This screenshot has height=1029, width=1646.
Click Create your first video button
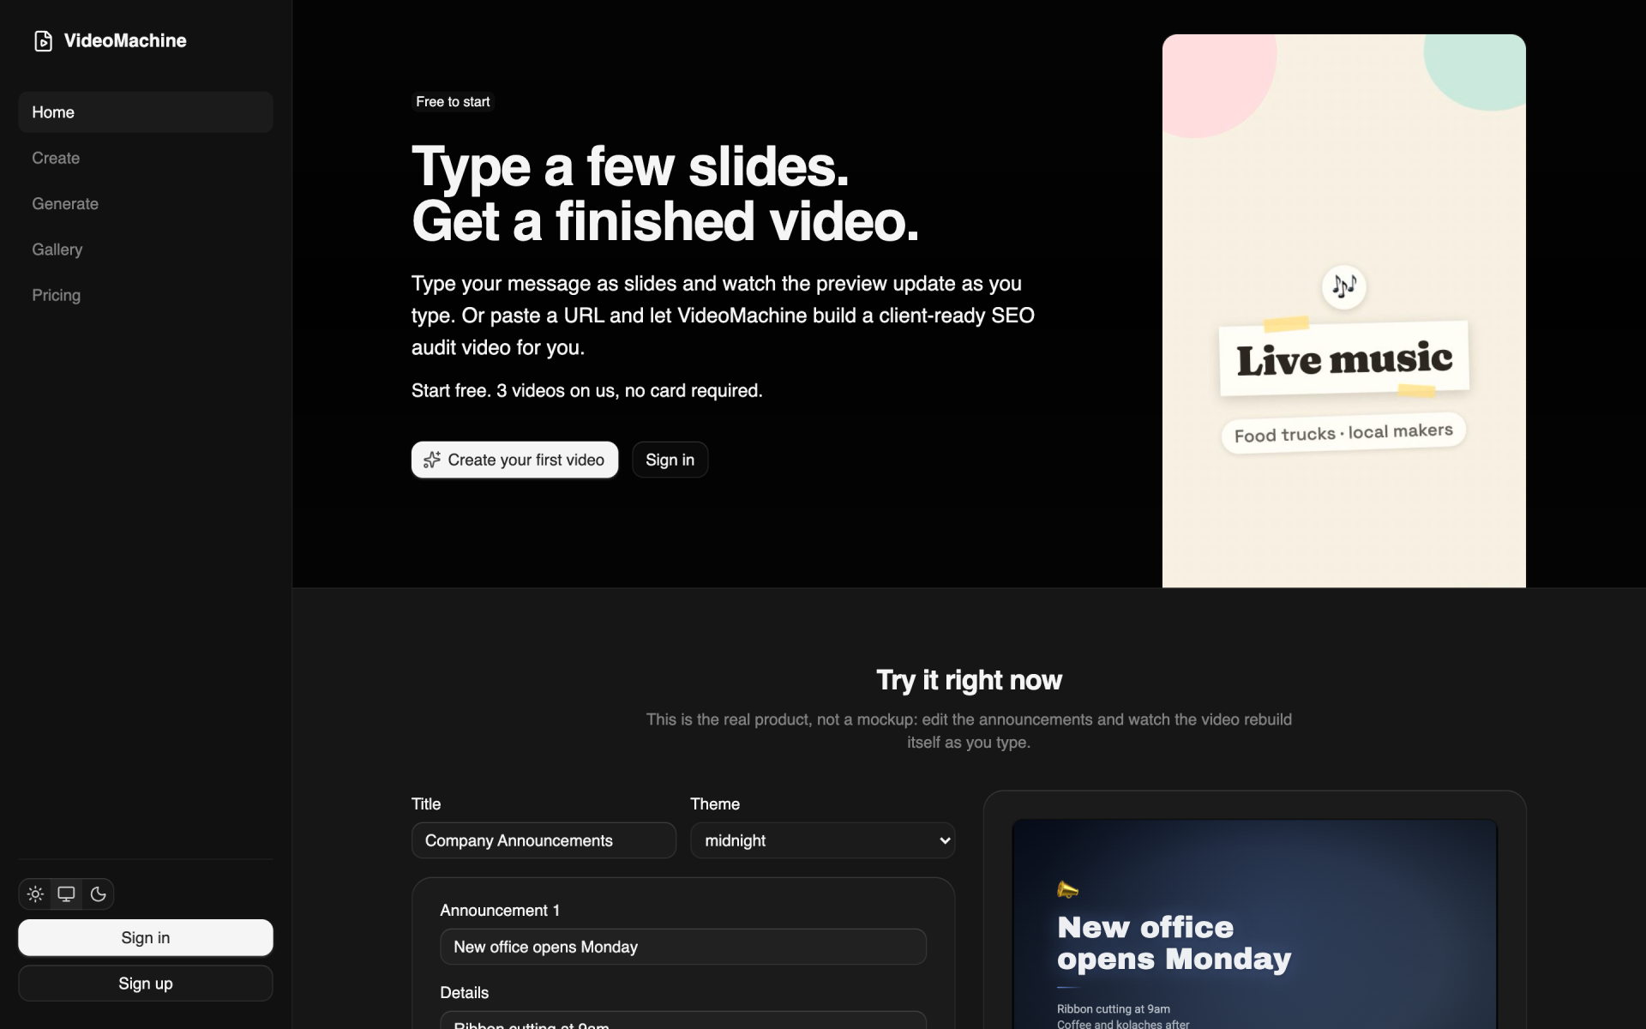pyautogui.click(x=514, y=460)
